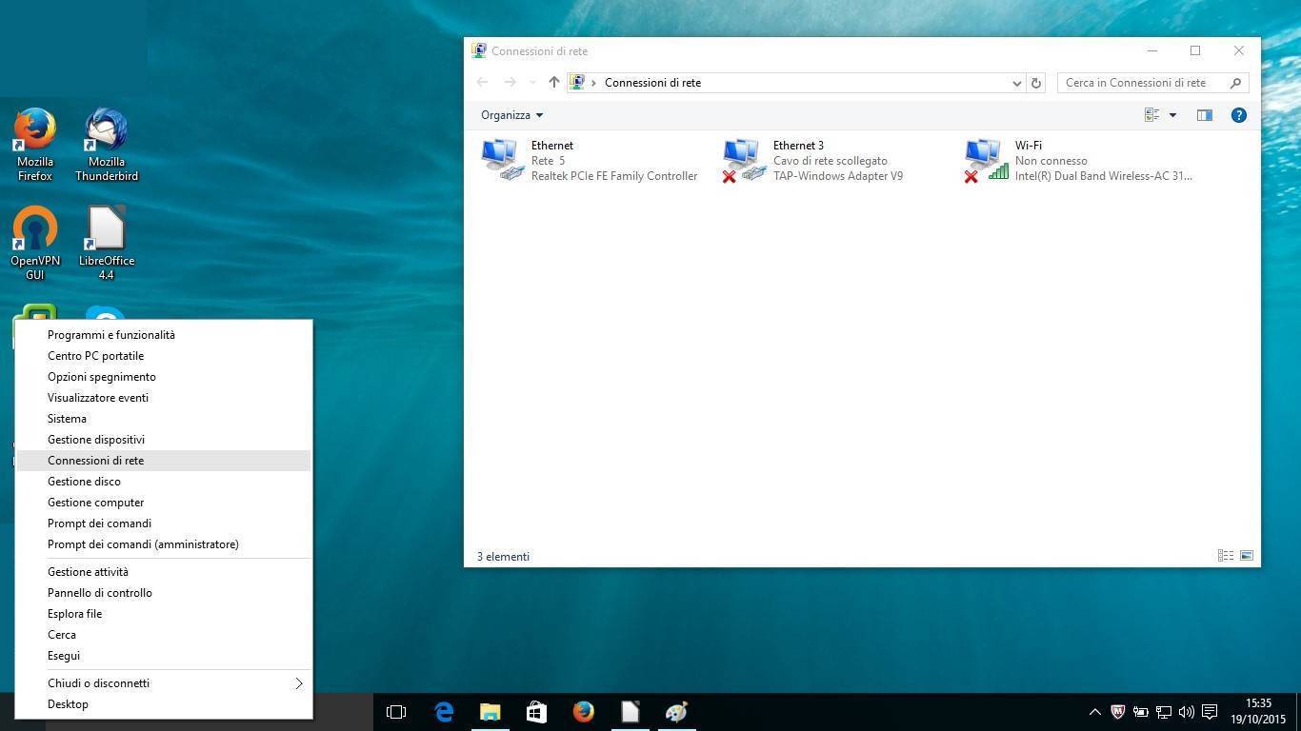
Task: Open battery power tray icon
Action: click(x=1140, y=712)
